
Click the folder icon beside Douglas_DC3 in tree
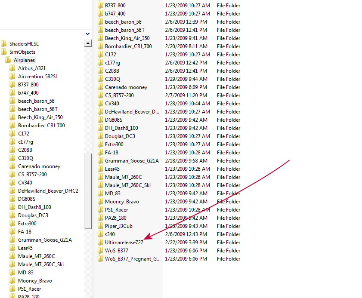pyautogui.click(x=12, y=215)
